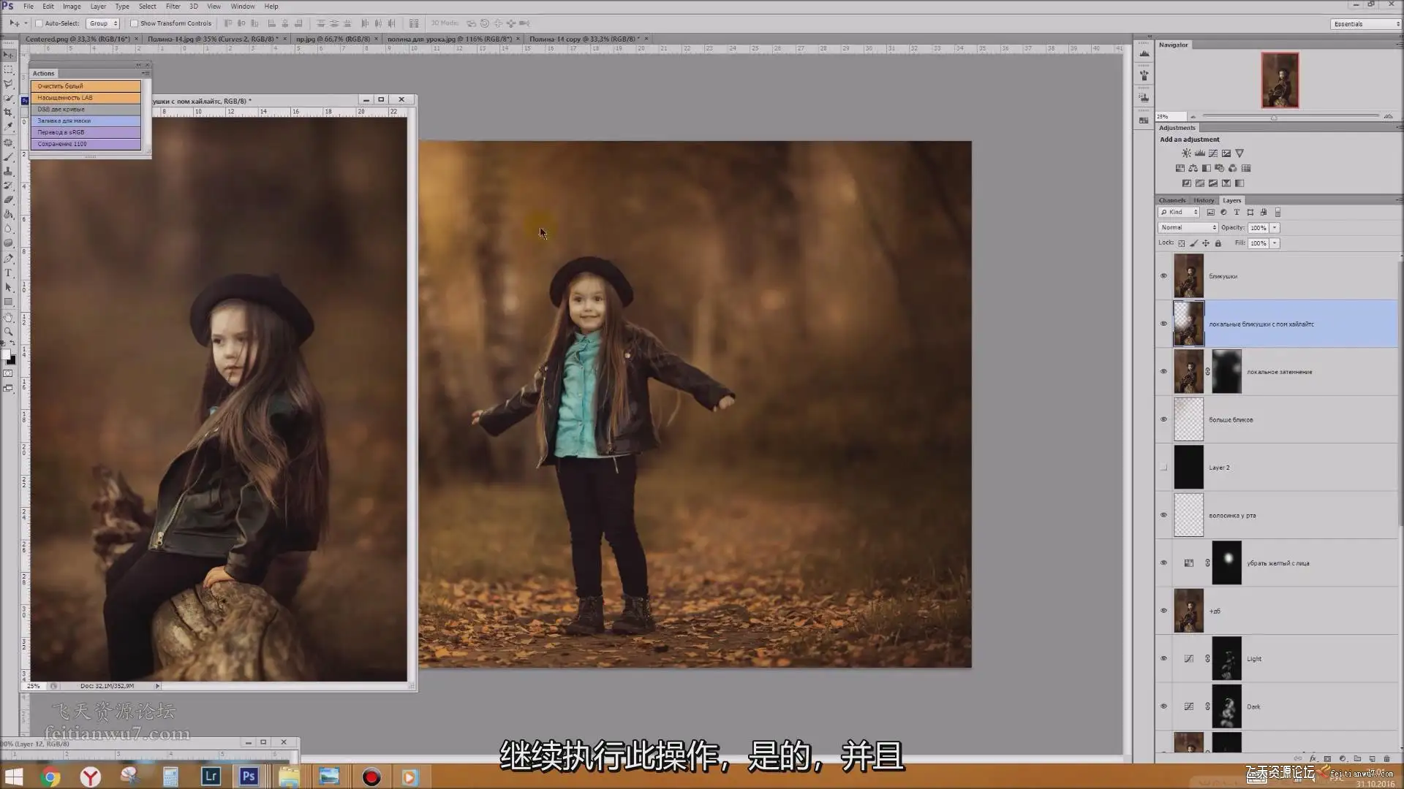Image resolution: width=1404 pixels, height=789 pixels.
Task: Add a Brightness/Contrast adjustment
Action: point(1186,153)
